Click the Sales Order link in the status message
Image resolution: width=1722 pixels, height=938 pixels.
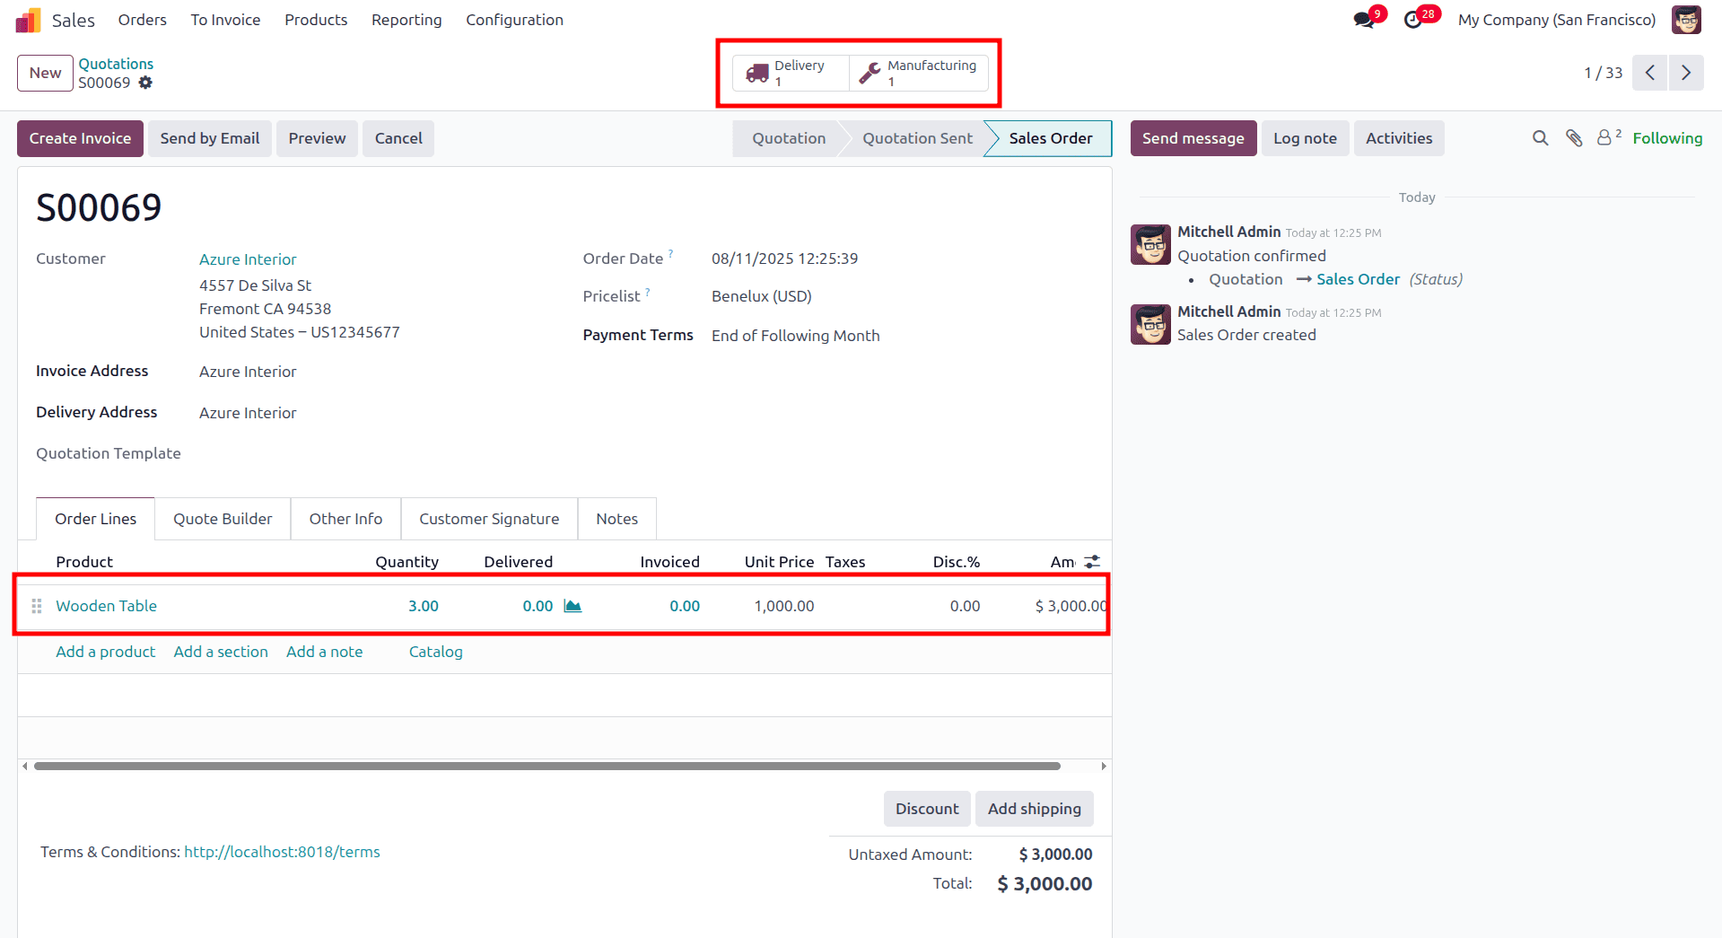(1358, 279)
